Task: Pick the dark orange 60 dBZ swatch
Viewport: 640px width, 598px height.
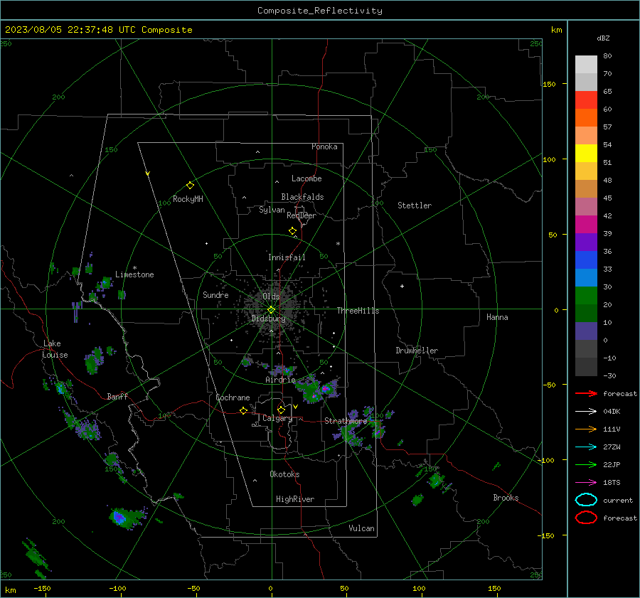Action: pyautogui.click(x=586, y=118)
